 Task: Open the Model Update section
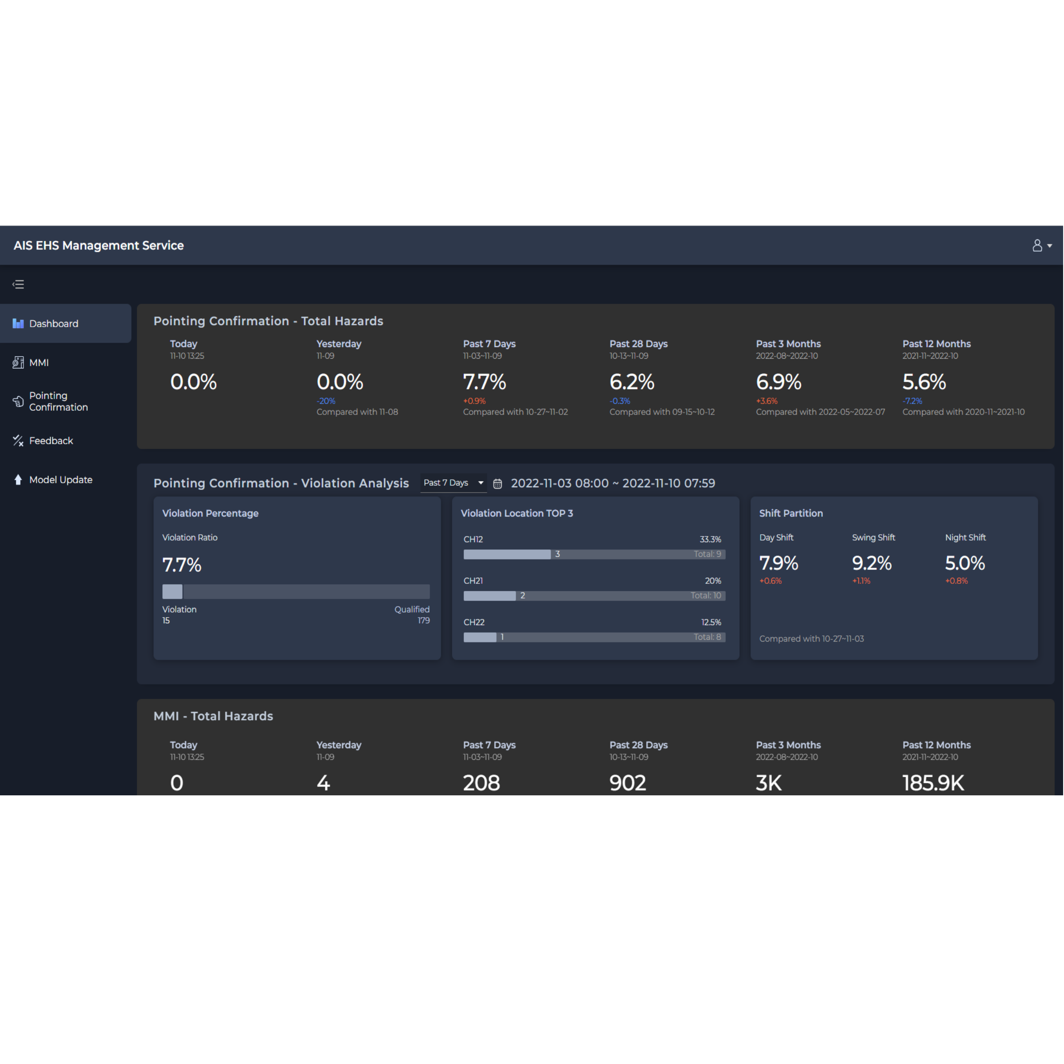pos(66,480)
